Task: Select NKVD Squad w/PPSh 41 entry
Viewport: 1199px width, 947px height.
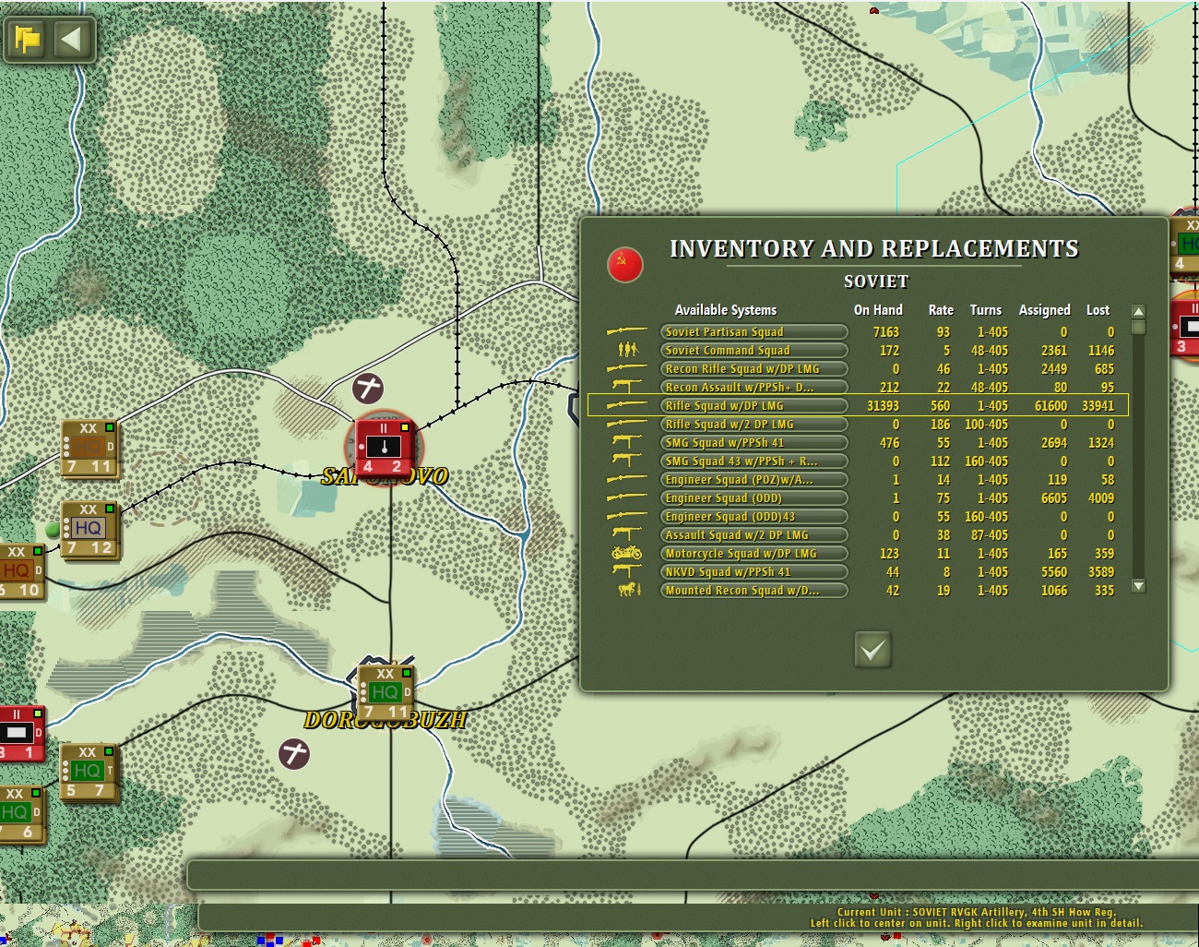Action: [x=754, y=572]
